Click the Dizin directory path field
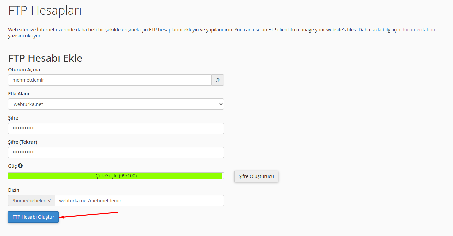Viewport: 453px width, 236px height. pos(139,201)
